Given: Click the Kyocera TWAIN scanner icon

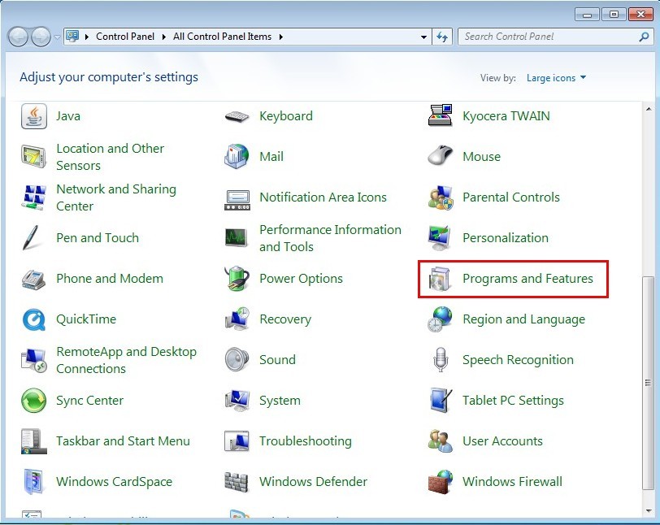Looking at the screenshot, I should pyautogui.click(x=440, y=116).
